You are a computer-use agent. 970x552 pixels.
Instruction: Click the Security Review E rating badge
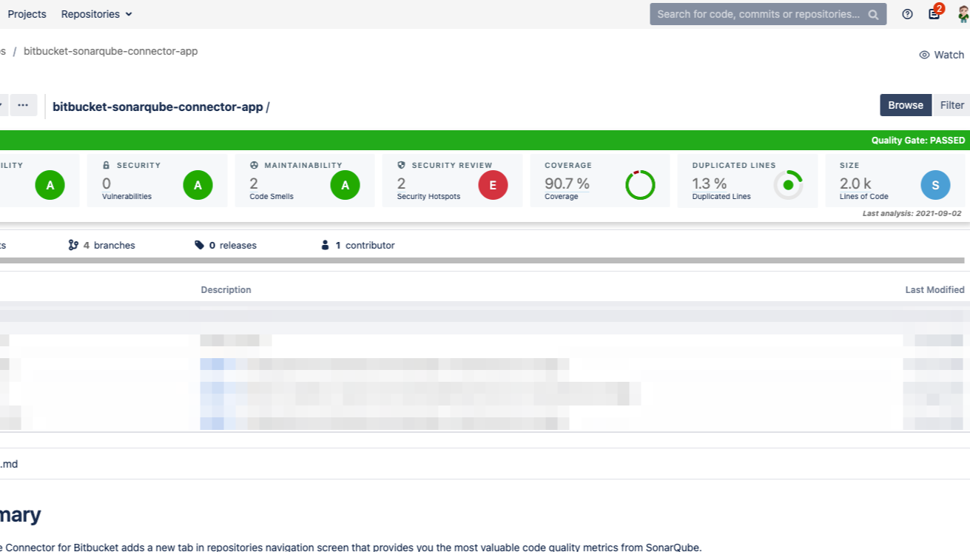[493, 185]
